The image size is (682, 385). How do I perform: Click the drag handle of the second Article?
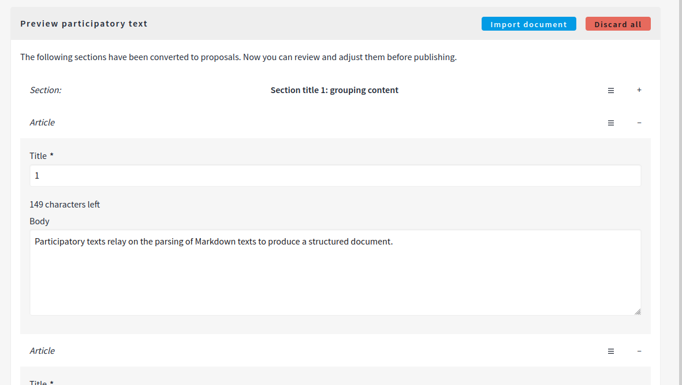pyautogui.click(x=610, y=351)
